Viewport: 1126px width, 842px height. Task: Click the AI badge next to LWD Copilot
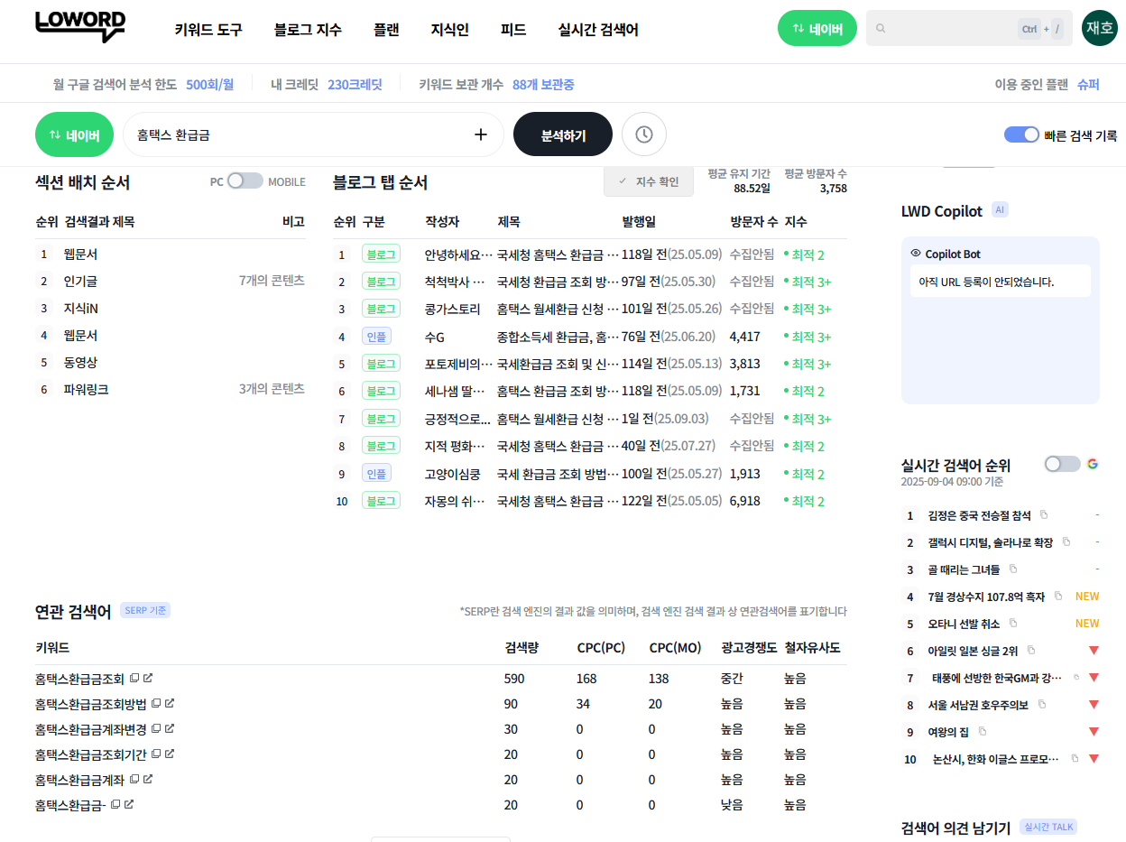(x=999, y=209)
